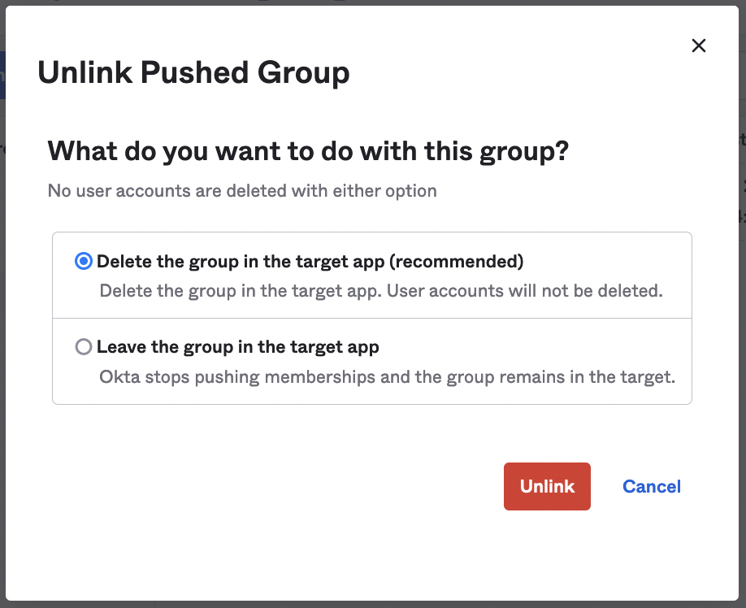
Task: Click the blue Cancel text link
Action: coord(651,486)
